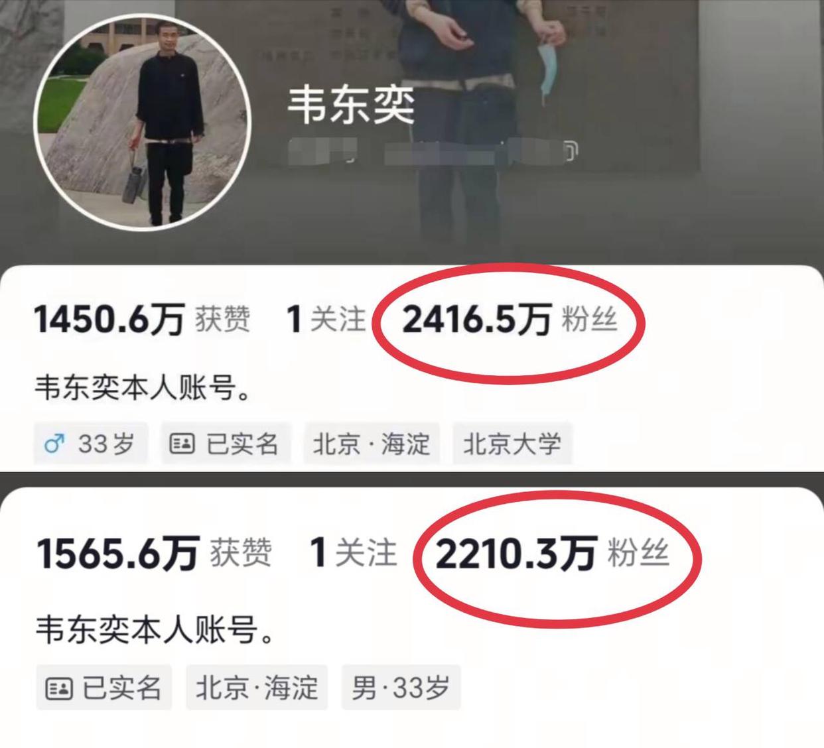Image resolution: width=824 pixels, height=748 pixels.
Task: Tap the bio text under 1565.6万 获赞
Action: 155,629
